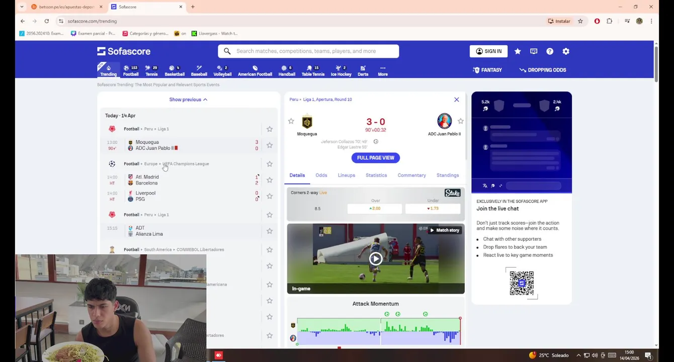Click the SIGN IN button
The width and height of the screenshot is (674, 362).
tap(488, 51)
